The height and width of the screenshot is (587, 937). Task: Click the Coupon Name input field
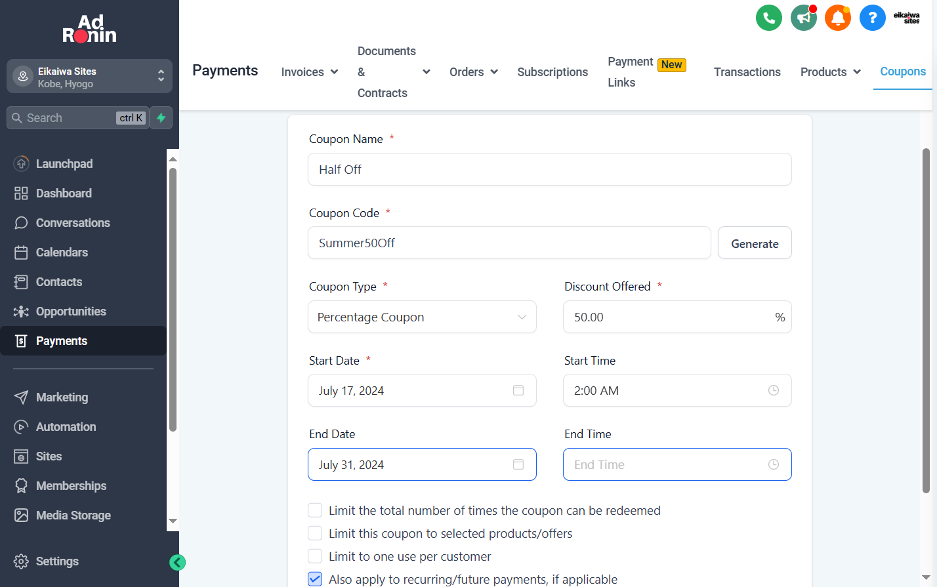(550, 169)
